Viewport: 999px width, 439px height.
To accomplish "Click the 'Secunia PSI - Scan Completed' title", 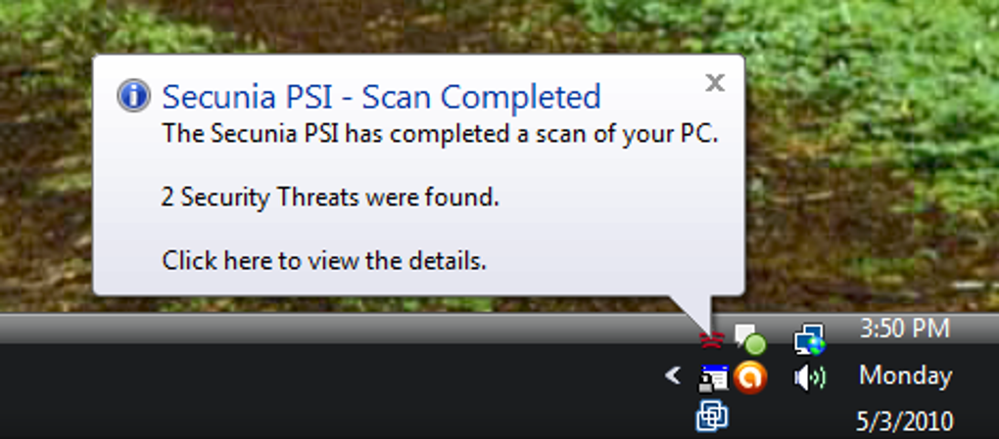I will [x=381, y=97].
